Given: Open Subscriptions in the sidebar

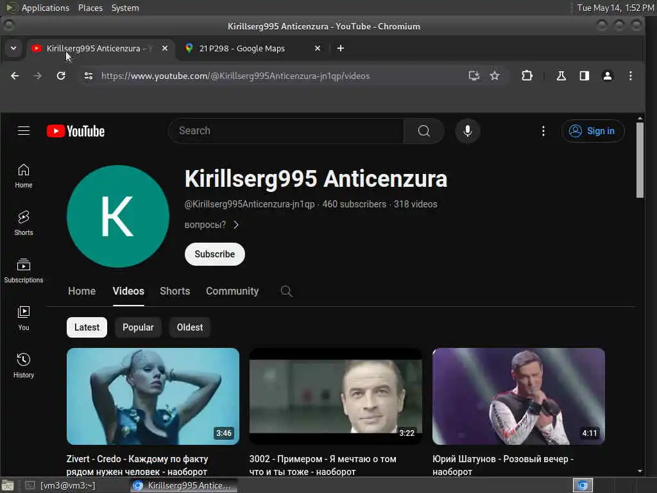Looking at the screenshot, I should pos(24,270).
